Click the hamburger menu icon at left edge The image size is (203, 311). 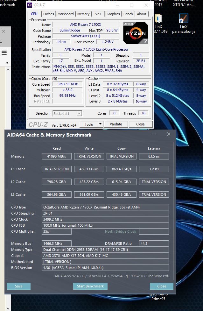click(x=4, y=53)
